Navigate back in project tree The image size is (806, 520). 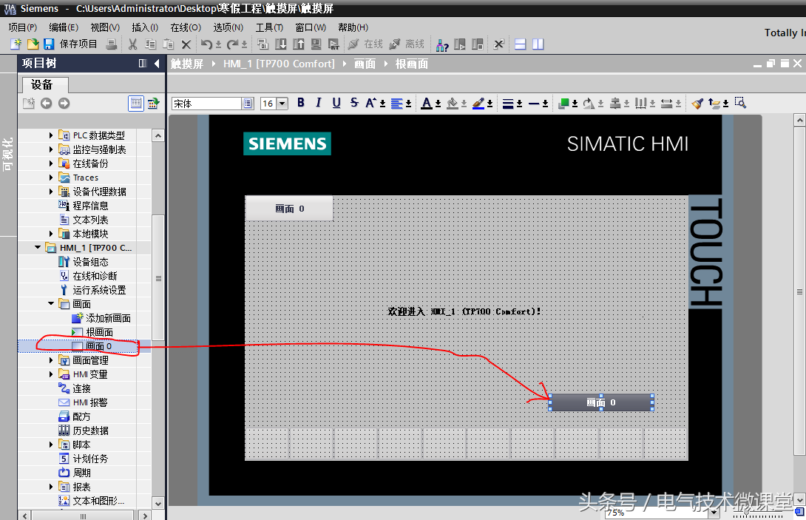(47, 104)
